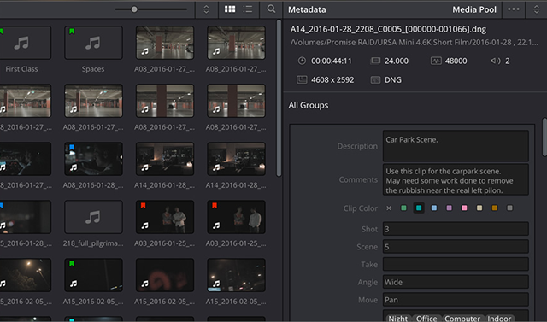Choose the orange clip color option
Screen dimensions: 547x322
coord(495,208)
